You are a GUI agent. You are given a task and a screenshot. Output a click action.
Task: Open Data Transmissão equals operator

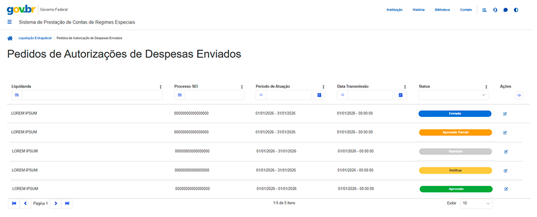point(342,95)
